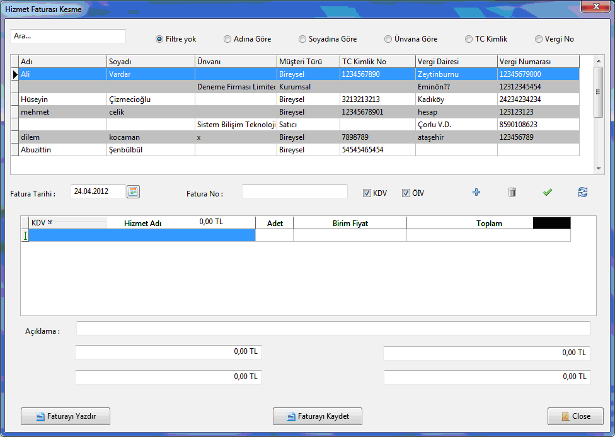Image resolution: width=615 pixels, height=437 pixels.
Task: Click the customer list scrollbar thumb
Action: [x=599, y=92]
